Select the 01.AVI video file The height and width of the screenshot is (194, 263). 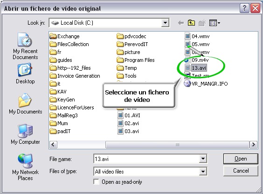[129, 115]
